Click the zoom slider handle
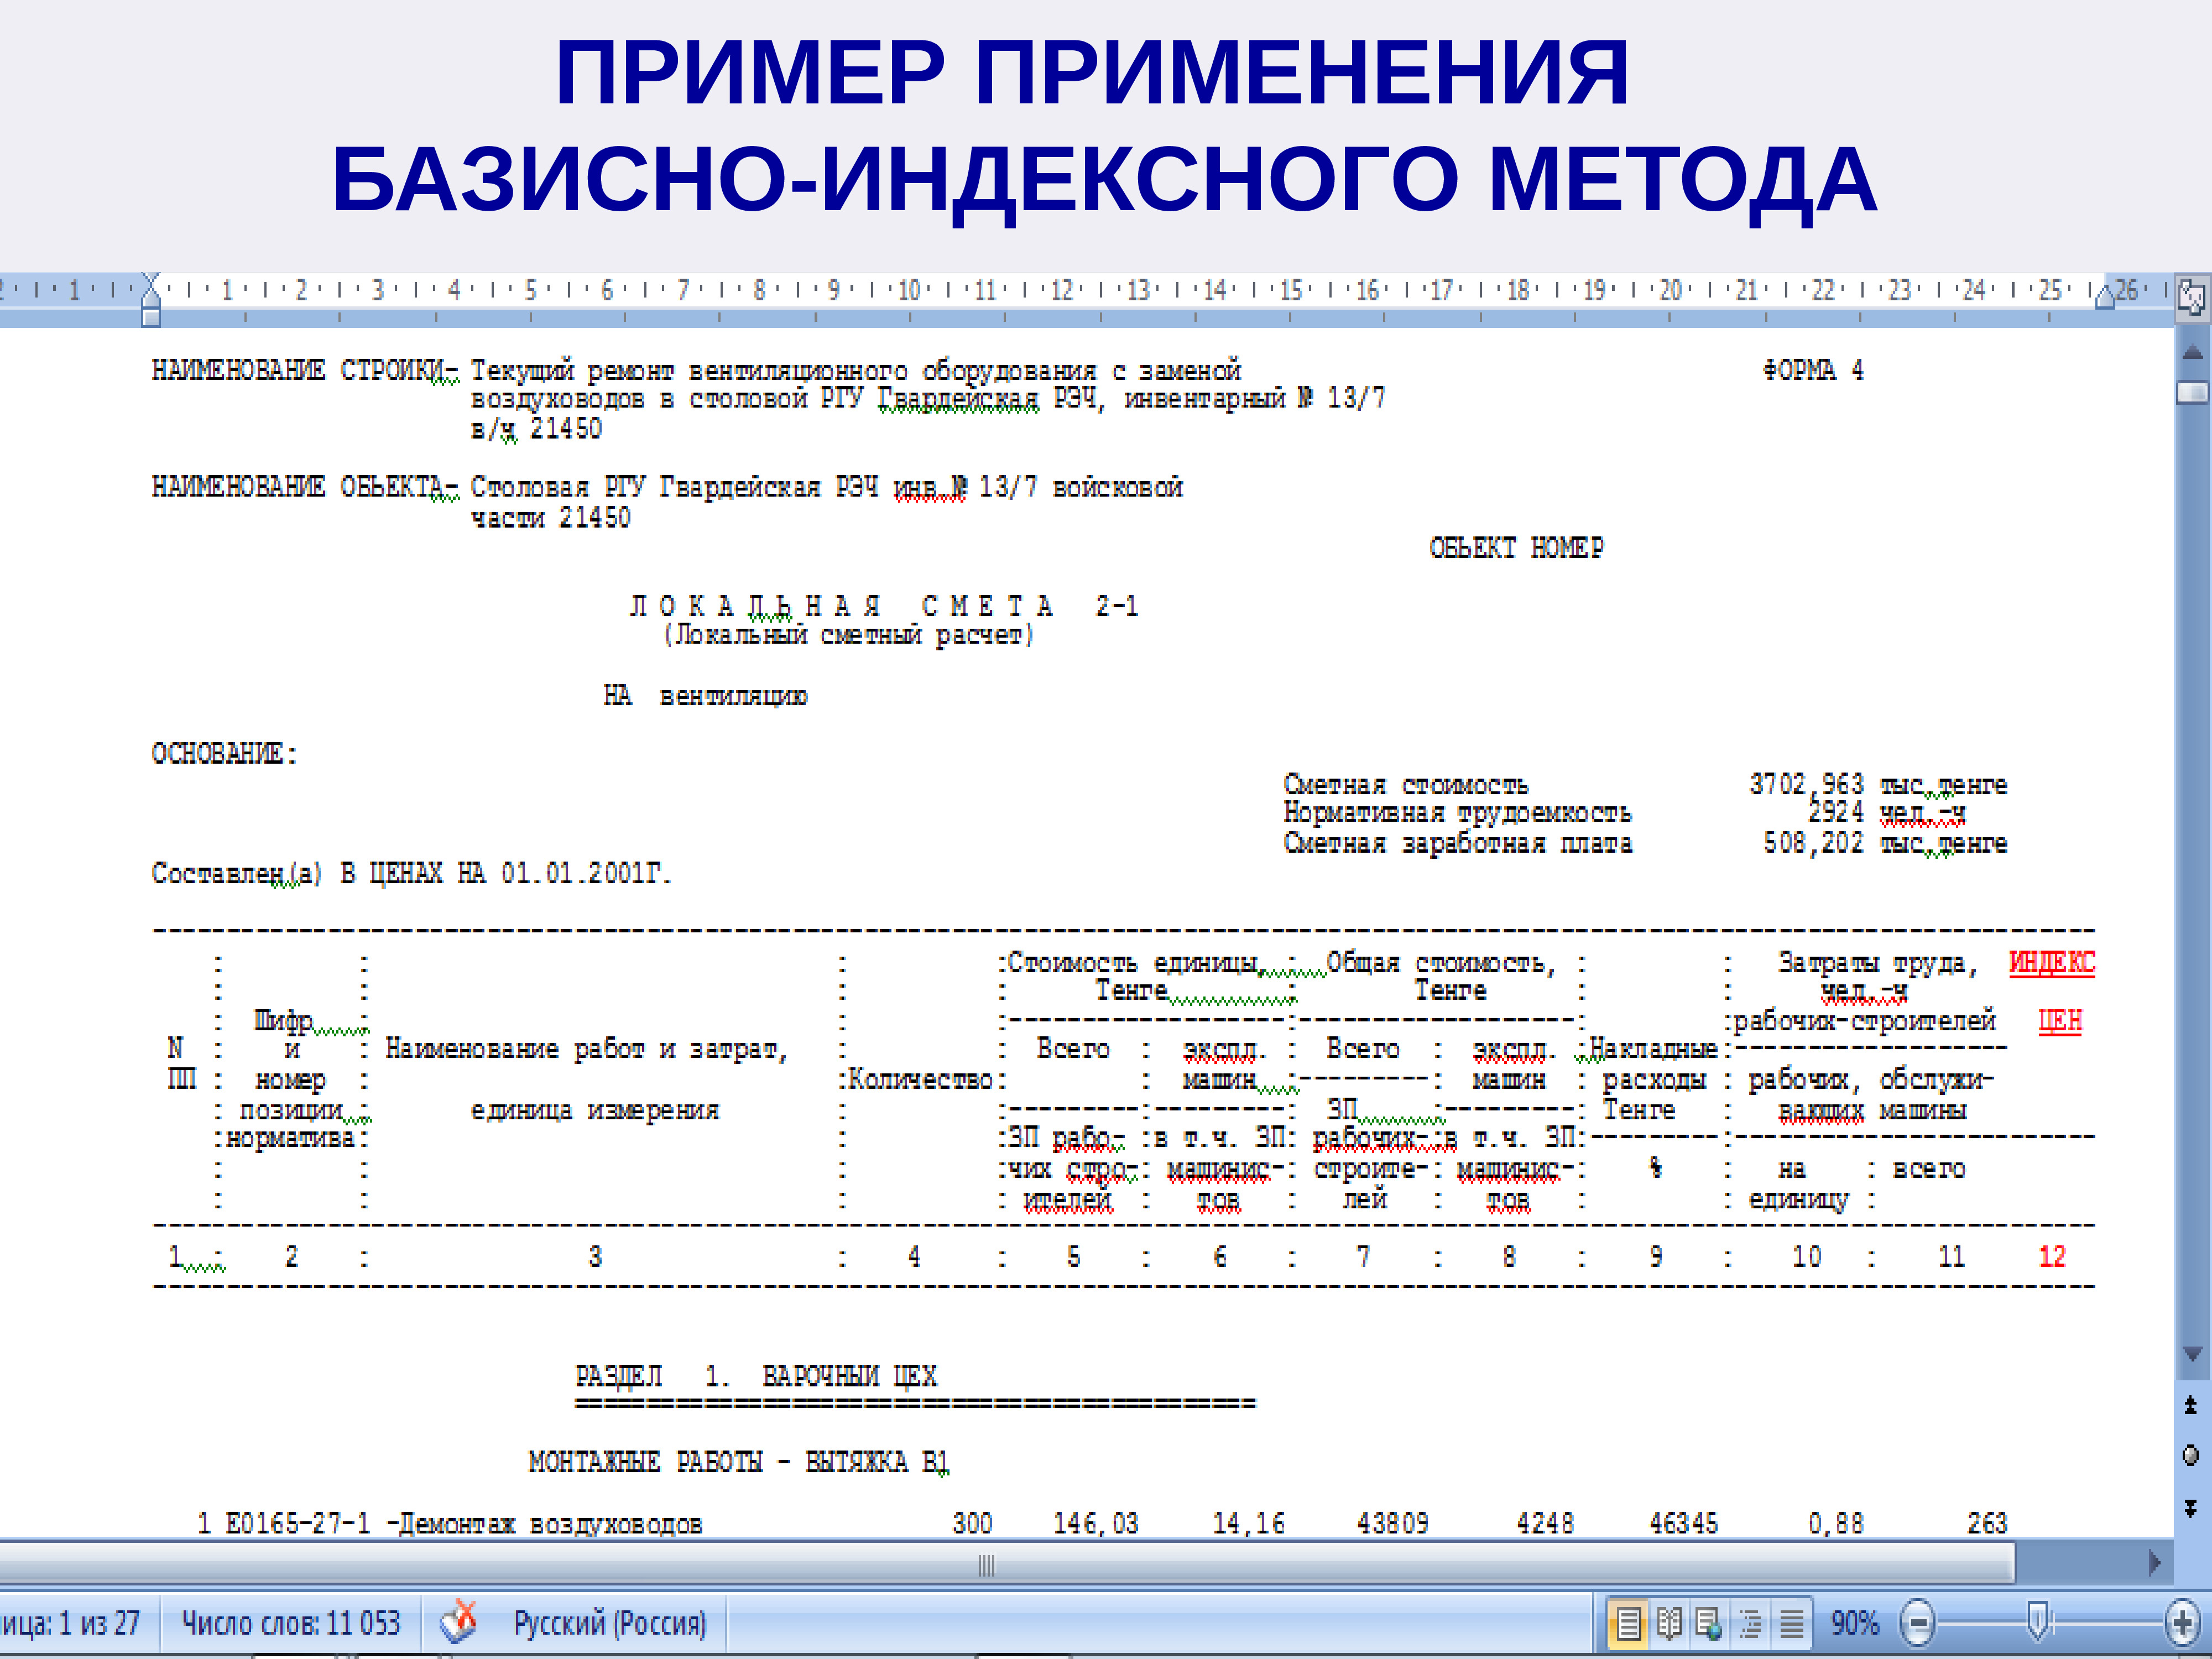The width and height of the screenshot is (2212, 1659). [2037, 1620]
